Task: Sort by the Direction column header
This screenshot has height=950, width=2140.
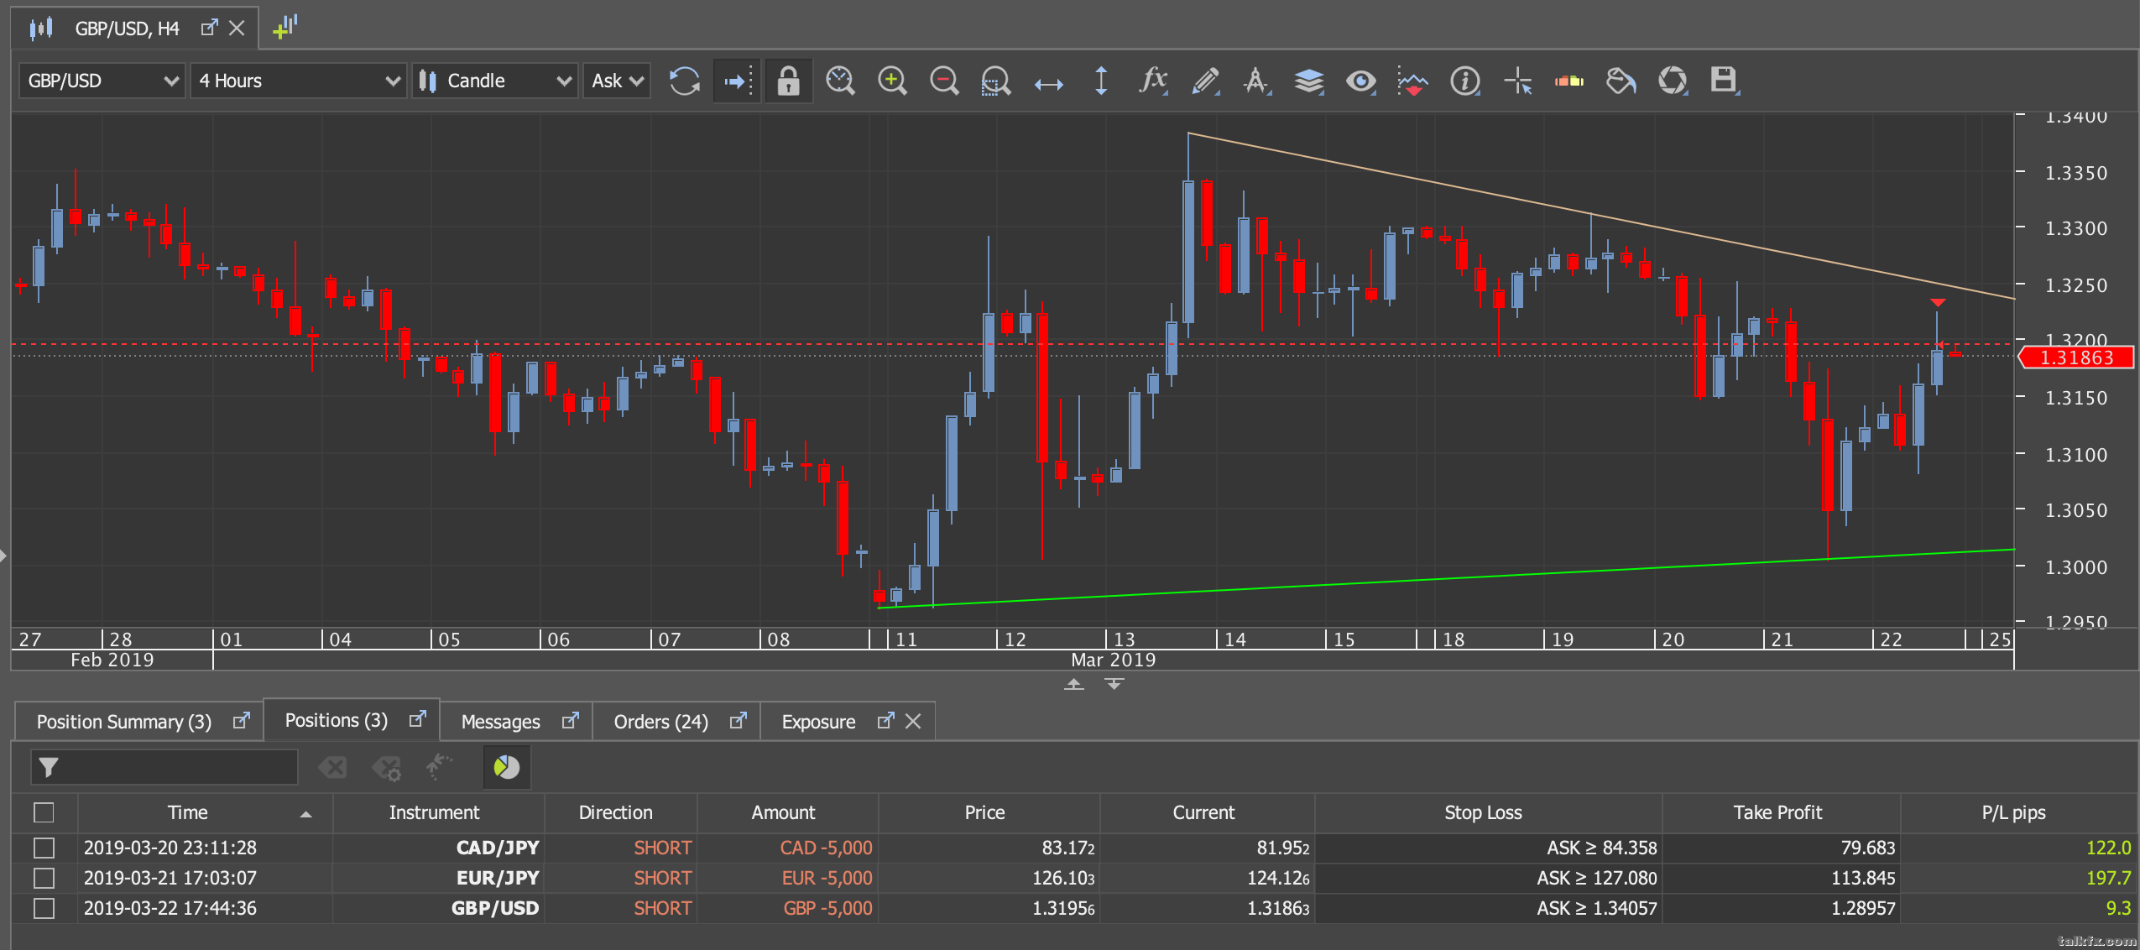Action: [x=621, y=812]
